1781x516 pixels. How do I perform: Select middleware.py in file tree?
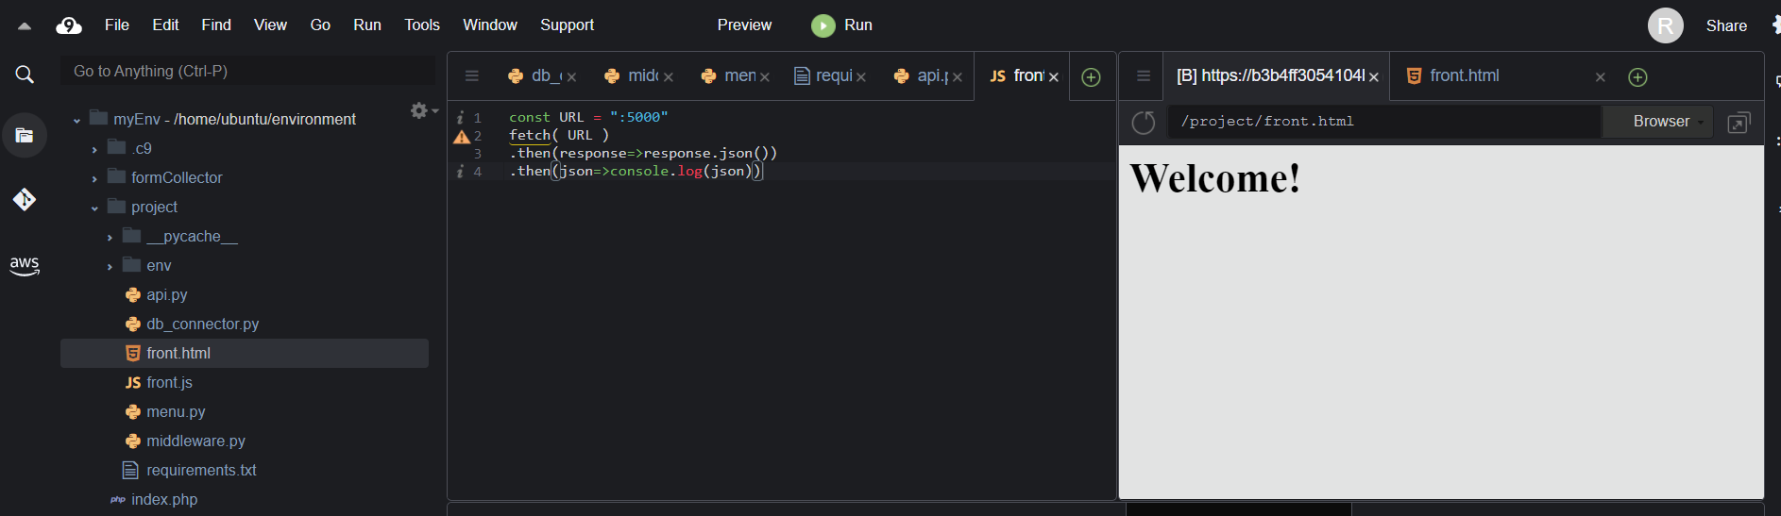click(195, 441)
